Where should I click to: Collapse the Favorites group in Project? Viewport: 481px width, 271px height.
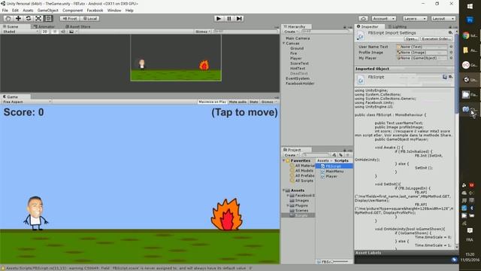pyautogui.click(x=284, y=160)
